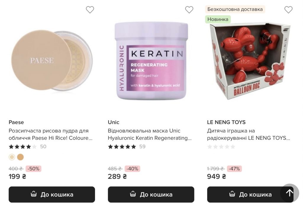Click heart icon on Balloon Dog toy
Image resolution: width=303 pixels, height=205 pixels.
point(288,10)
